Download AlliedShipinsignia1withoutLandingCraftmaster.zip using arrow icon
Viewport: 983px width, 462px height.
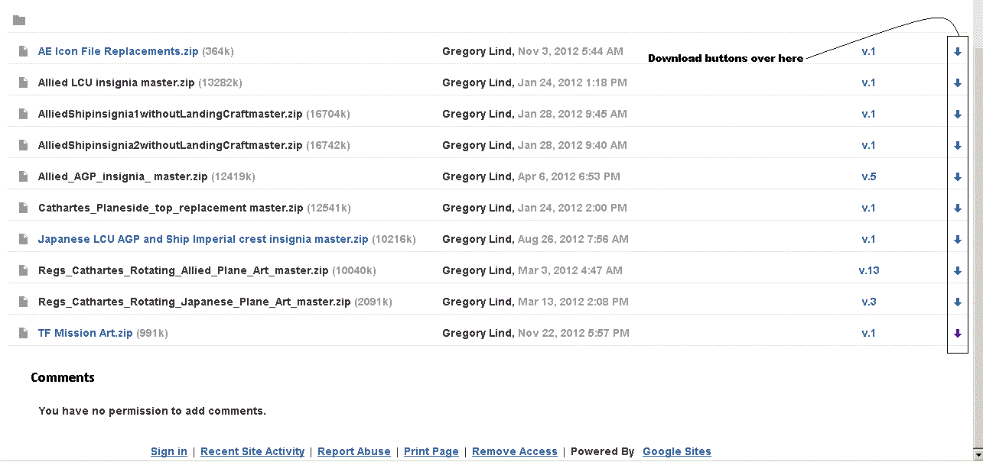coord(957,115)
